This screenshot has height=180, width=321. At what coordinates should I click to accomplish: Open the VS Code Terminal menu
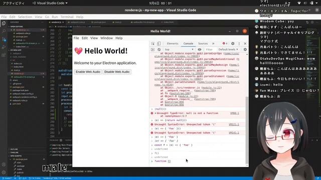click(x=67, y=17)
